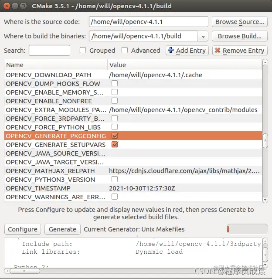Image resolution: width=272 pixels, height=279 pixels.
Task: Click the Name column header
Action: coord(56,65)
